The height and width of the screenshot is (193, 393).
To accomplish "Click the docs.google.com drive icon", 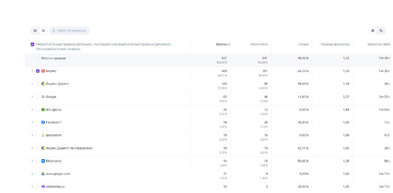I will pos(43,174).
